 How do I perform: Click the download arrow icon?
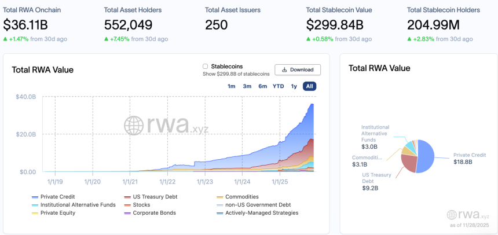(284, 70)
